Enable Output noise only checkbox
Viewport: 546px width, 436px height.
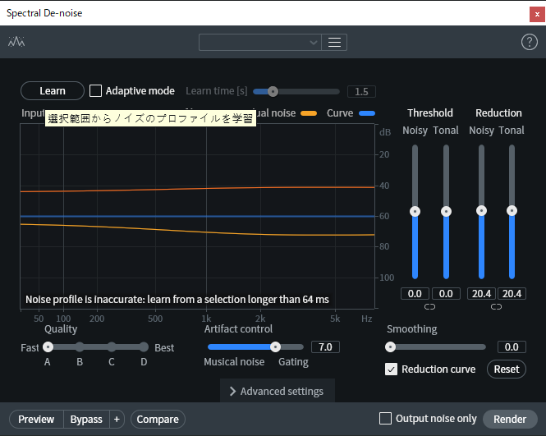point(385,419)
